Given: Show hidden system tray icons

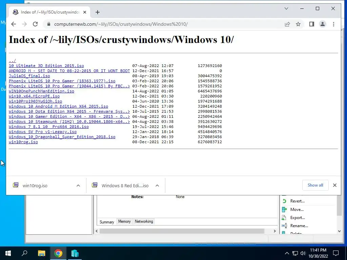Looking at the screenshot, I should point(287,253).
